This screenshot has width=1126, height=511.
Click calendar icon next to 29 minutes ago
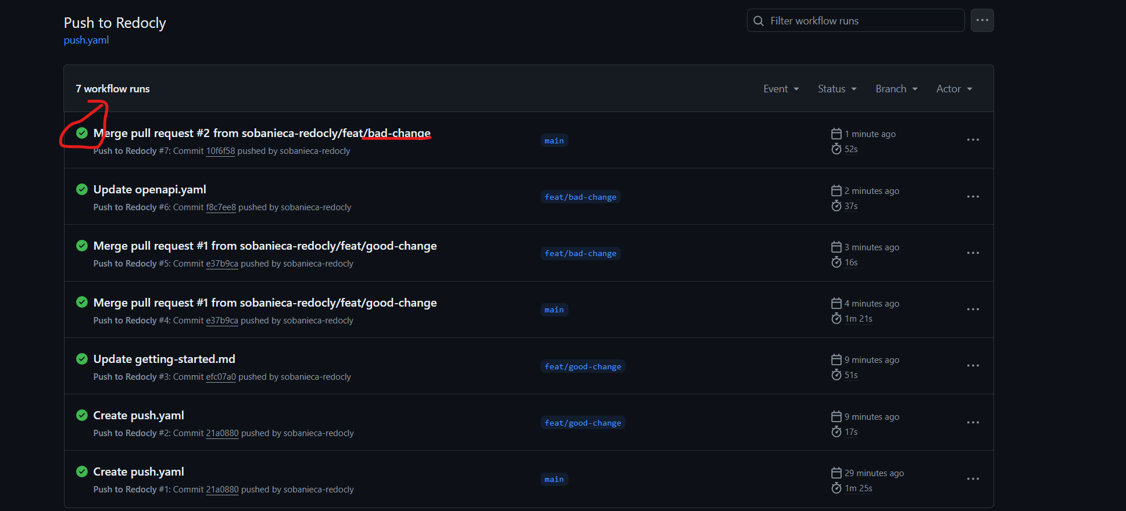(x=836, y=473)
